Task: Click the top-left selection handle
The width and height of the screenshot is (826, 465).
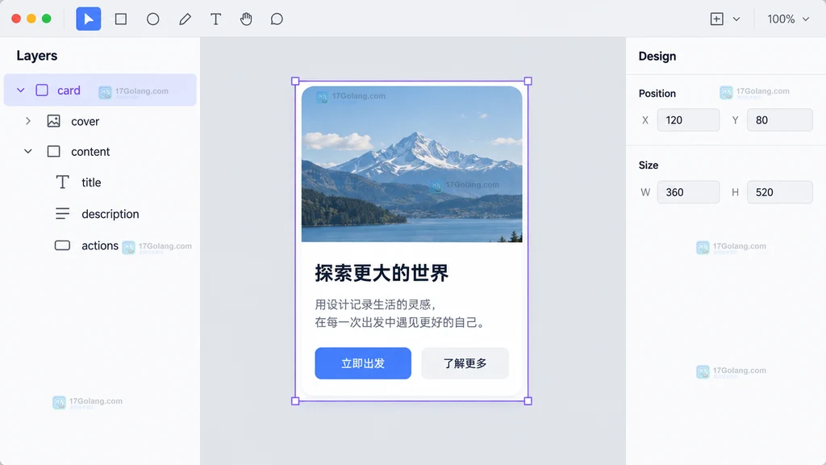Action: 295,82
